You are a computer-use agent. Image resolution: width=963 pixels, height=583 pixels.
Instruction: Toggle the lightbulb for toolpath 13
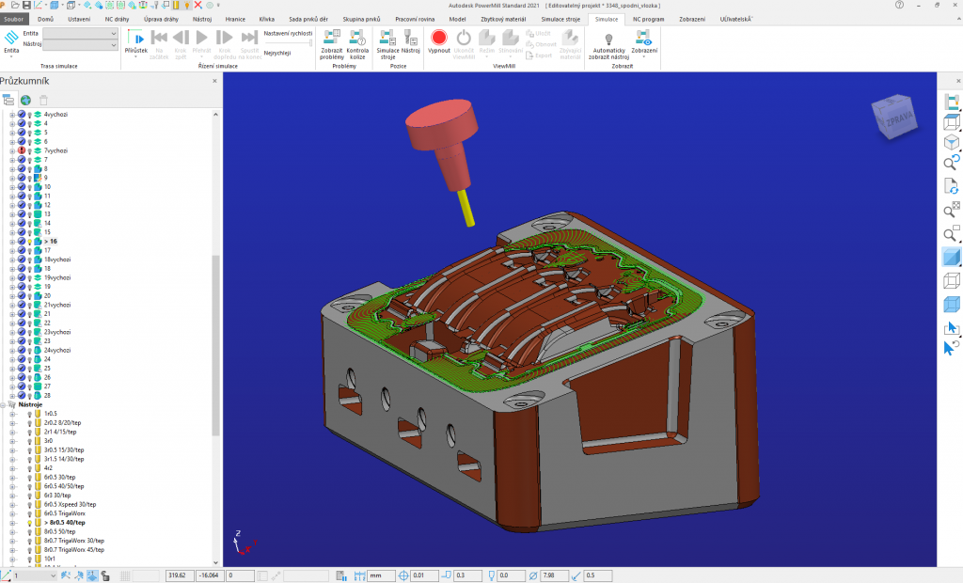coord(29,214)
